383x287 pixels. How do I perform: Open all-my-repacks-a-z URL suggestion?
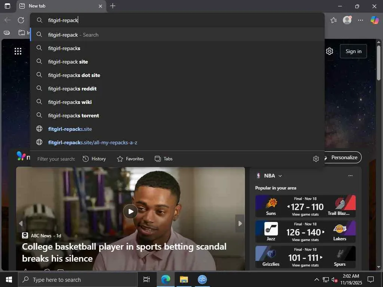pos(177,142)
